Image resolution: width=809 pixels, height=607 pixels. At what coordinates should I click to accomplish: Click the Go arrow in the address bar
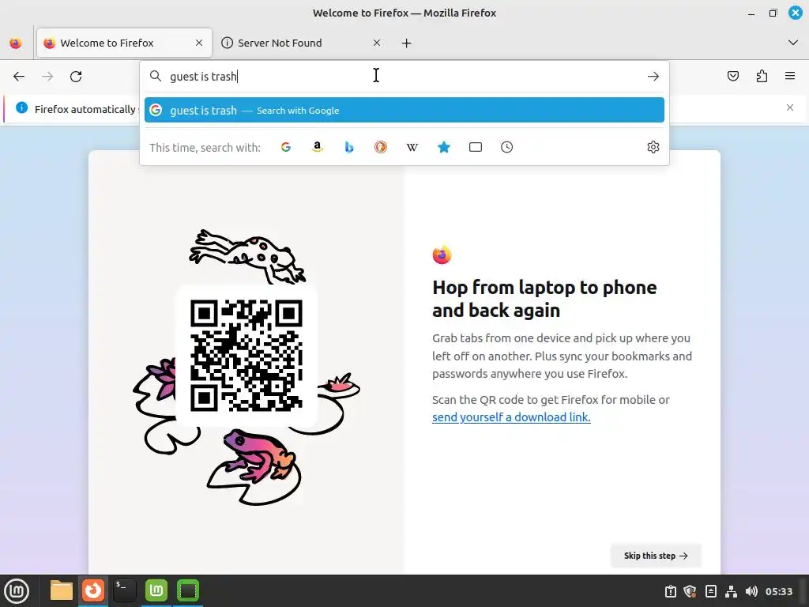click(x=653, y=77)
